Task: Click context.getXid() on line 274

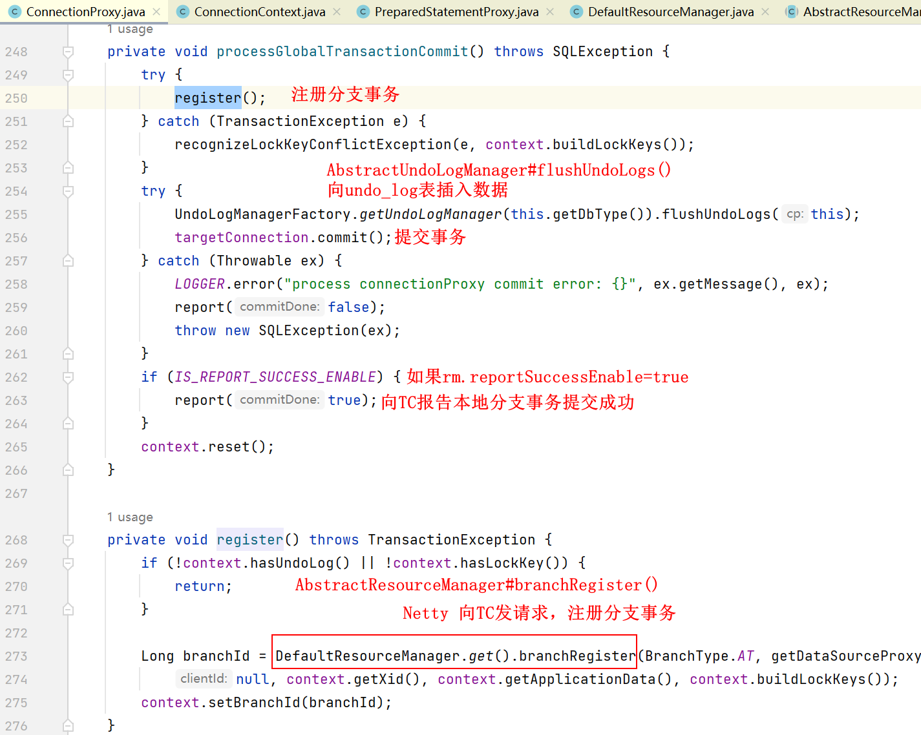Action: 354,679
